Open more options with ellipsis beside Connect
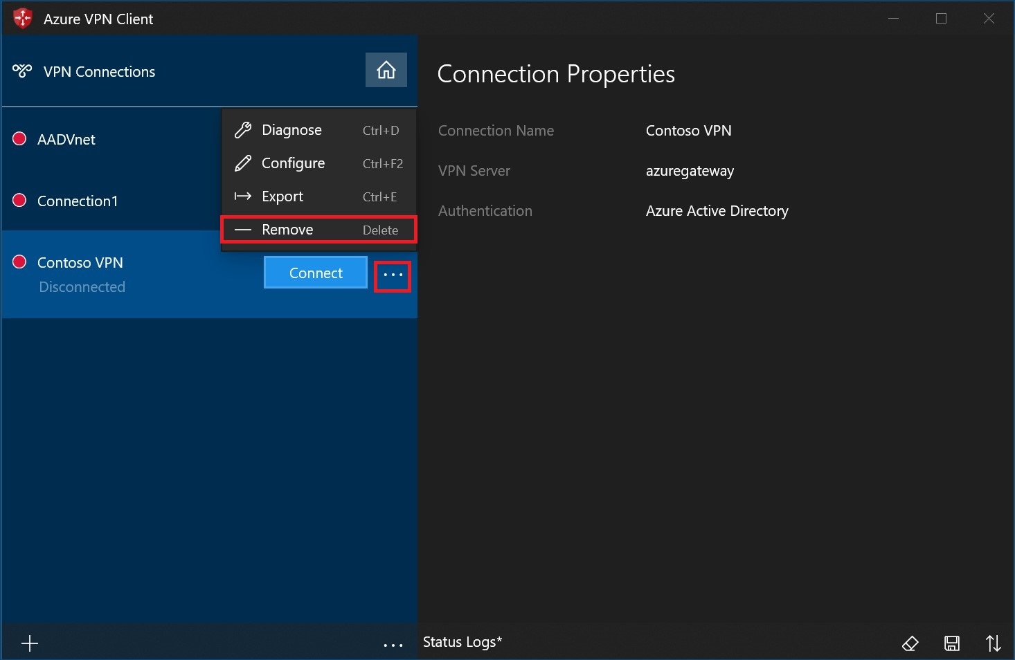The height and width of the screenshot is (660, 1015). pyautogui.click(x=392, y=275)
